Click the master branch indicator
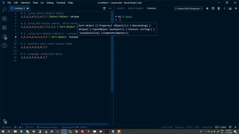The image size is (239, 134). pyautogui.click(x=7, y=127)
